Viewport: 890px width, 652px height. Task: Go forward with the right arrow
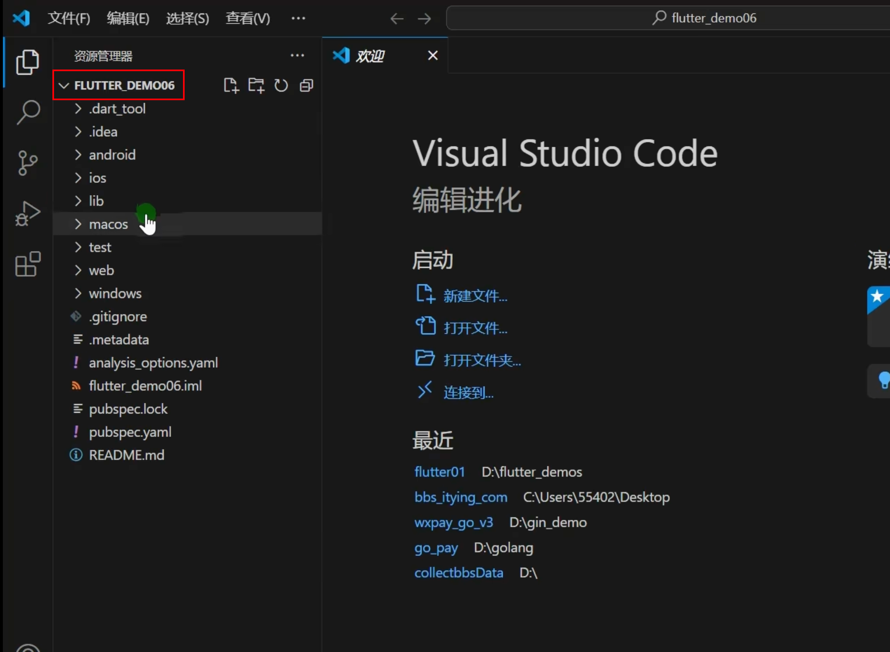pos(425,18)
